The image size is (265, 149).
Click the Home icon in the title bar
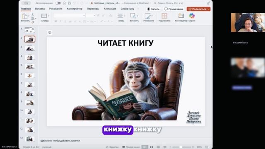tap(65, 3)
